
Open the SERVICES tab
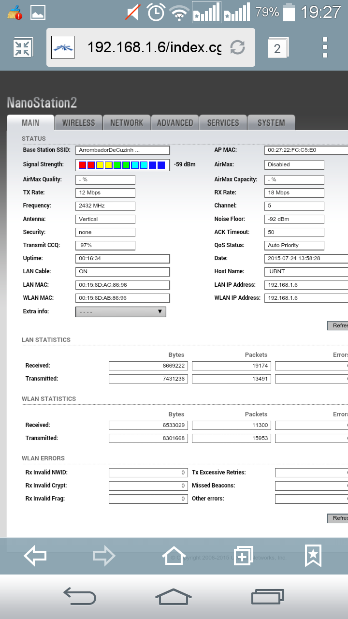pos(223,123)
